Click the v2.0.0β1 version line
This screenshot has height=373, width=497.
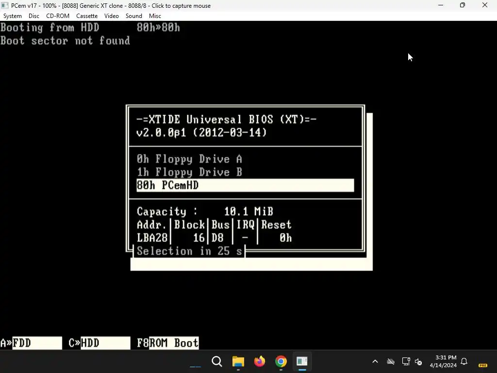point(201,132)
